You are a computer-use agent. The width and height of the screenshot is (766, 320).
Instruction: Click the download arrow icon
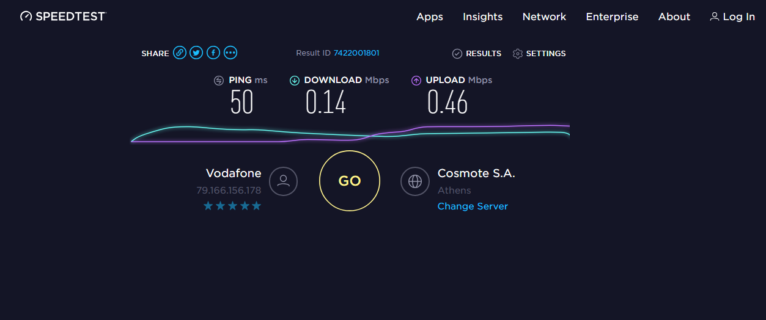tap(295, 80)
